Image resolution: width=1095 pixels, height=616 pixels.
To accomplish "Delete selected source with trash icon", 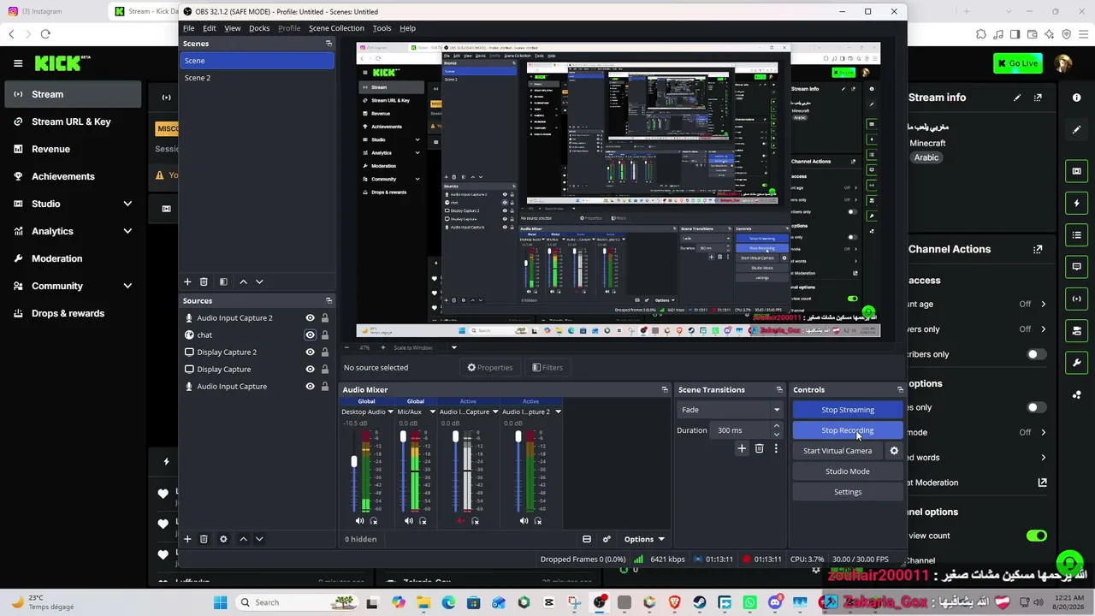I will tap(204, 539).
